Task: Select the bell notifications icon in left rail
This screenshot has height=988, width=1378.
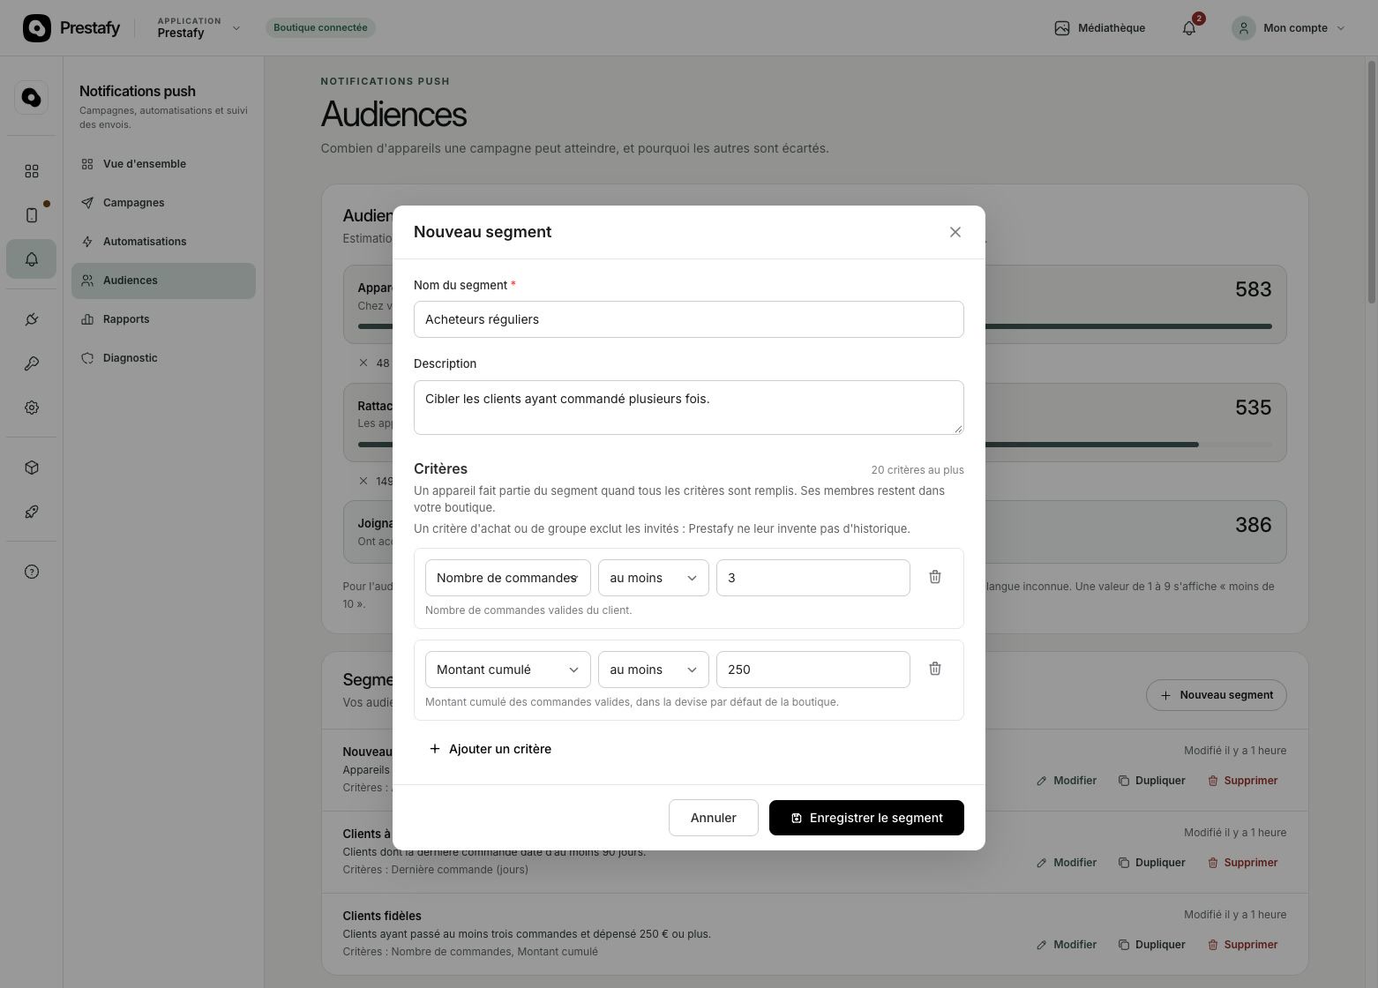Action: [x=32, y=259]
